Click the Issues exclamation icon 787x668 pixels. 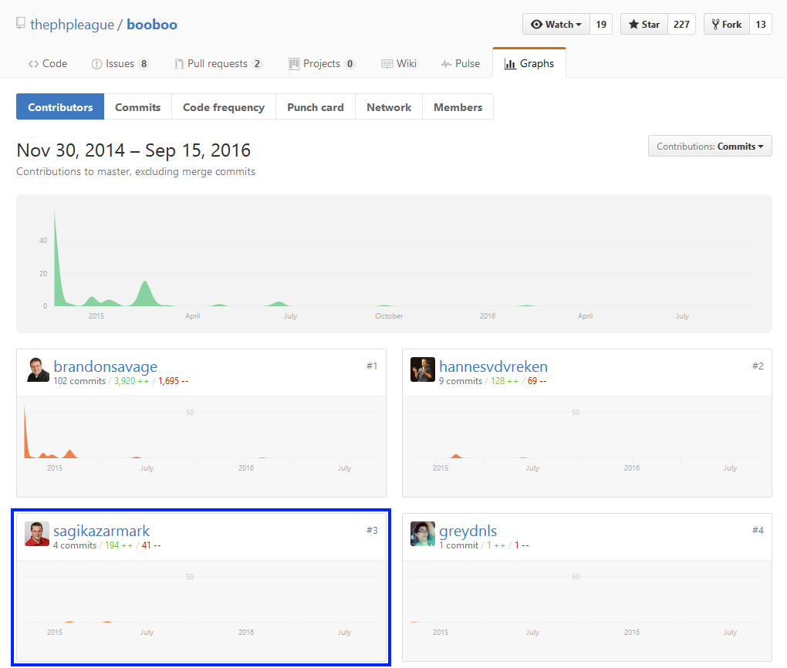click(97, 64)
